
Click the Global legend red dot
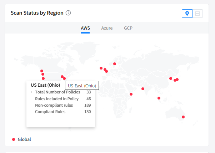pos(14,139)
